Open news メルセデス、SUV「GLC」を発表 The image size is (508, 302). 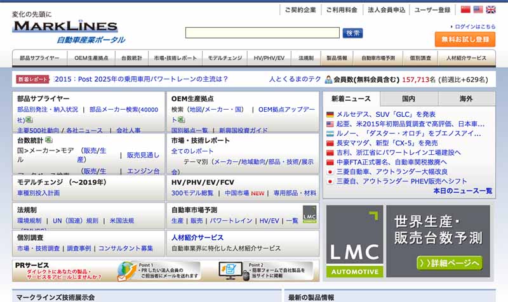(386, 114)
